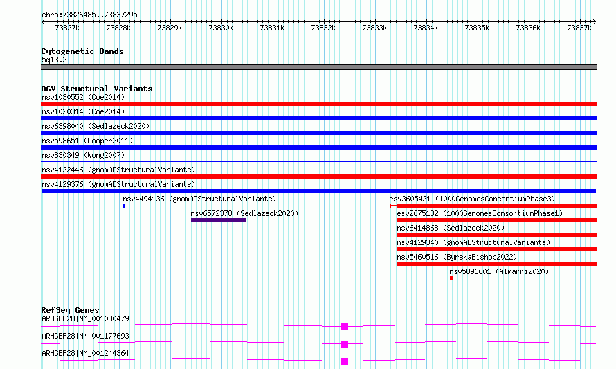
Task: Click the esv3605421 1000Genomes Phase3 red bar
Action: tap(493, 206)
